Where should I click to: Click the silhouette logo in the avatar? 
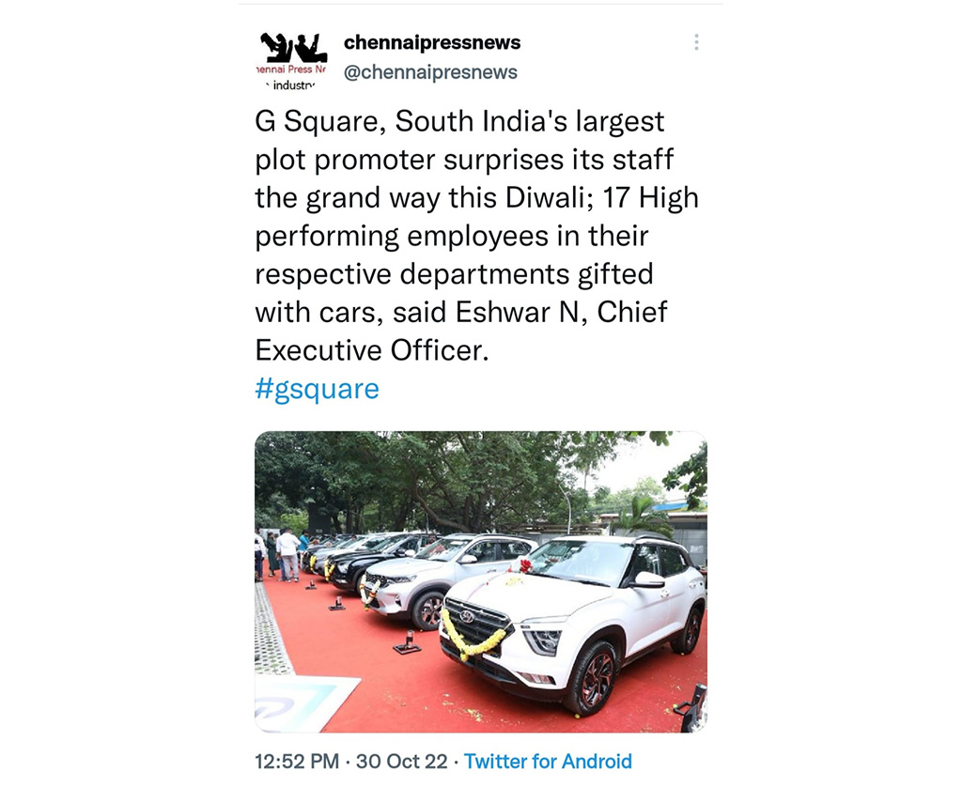292,47
